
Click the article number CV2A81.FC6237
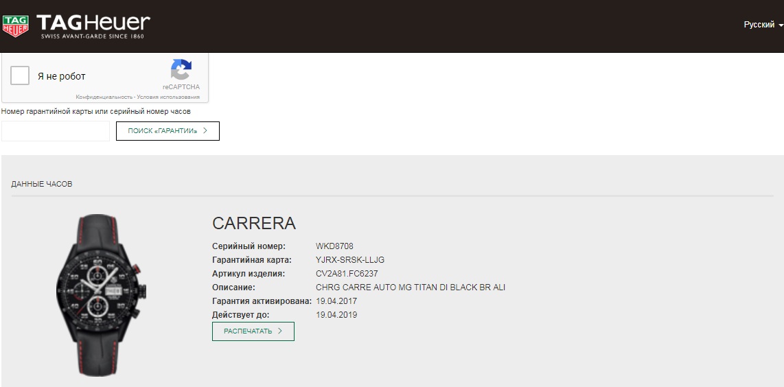(x=347, y=274)
